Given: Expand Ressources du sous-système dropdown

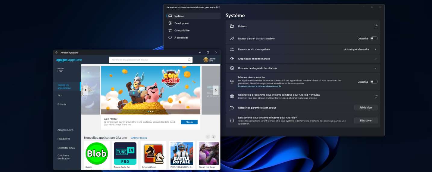Looking at the screenshot, I should click(375, 49).
